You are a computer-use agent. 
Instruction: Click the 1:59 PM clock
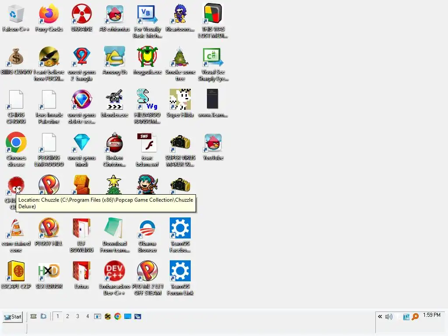pos(432,315)
